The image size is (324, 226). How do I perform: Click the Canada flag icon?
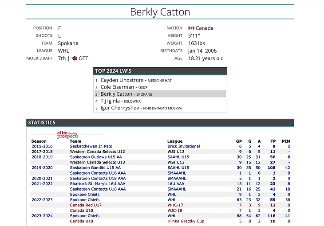click(191, 28)
